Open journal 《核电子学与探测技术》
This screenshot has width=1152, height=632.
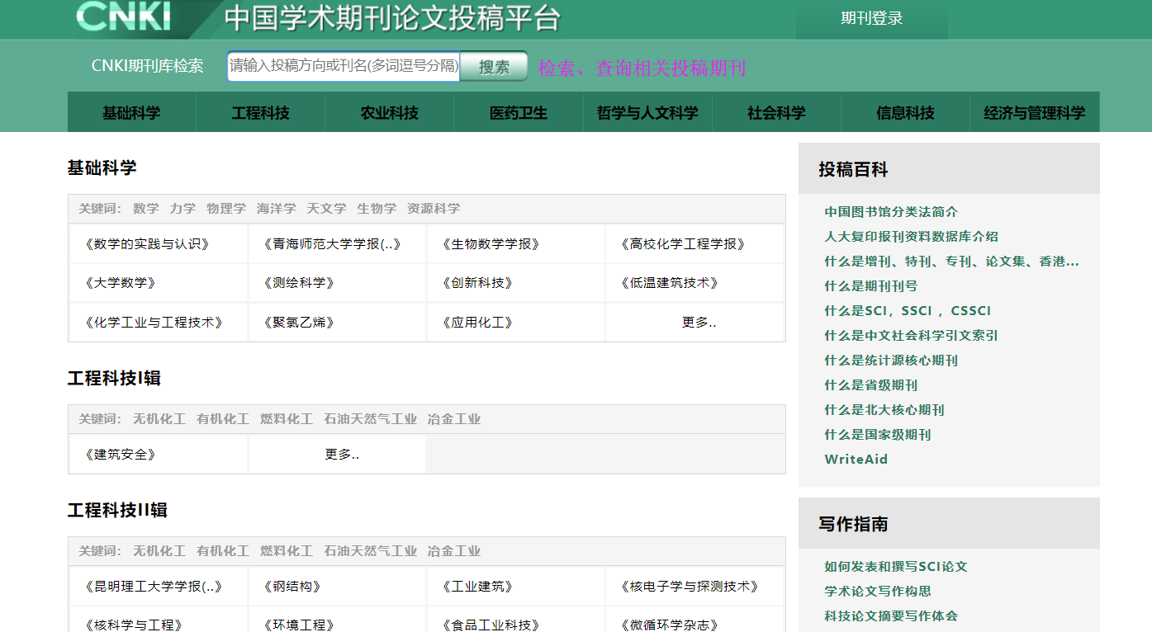[x=689, y=587]
